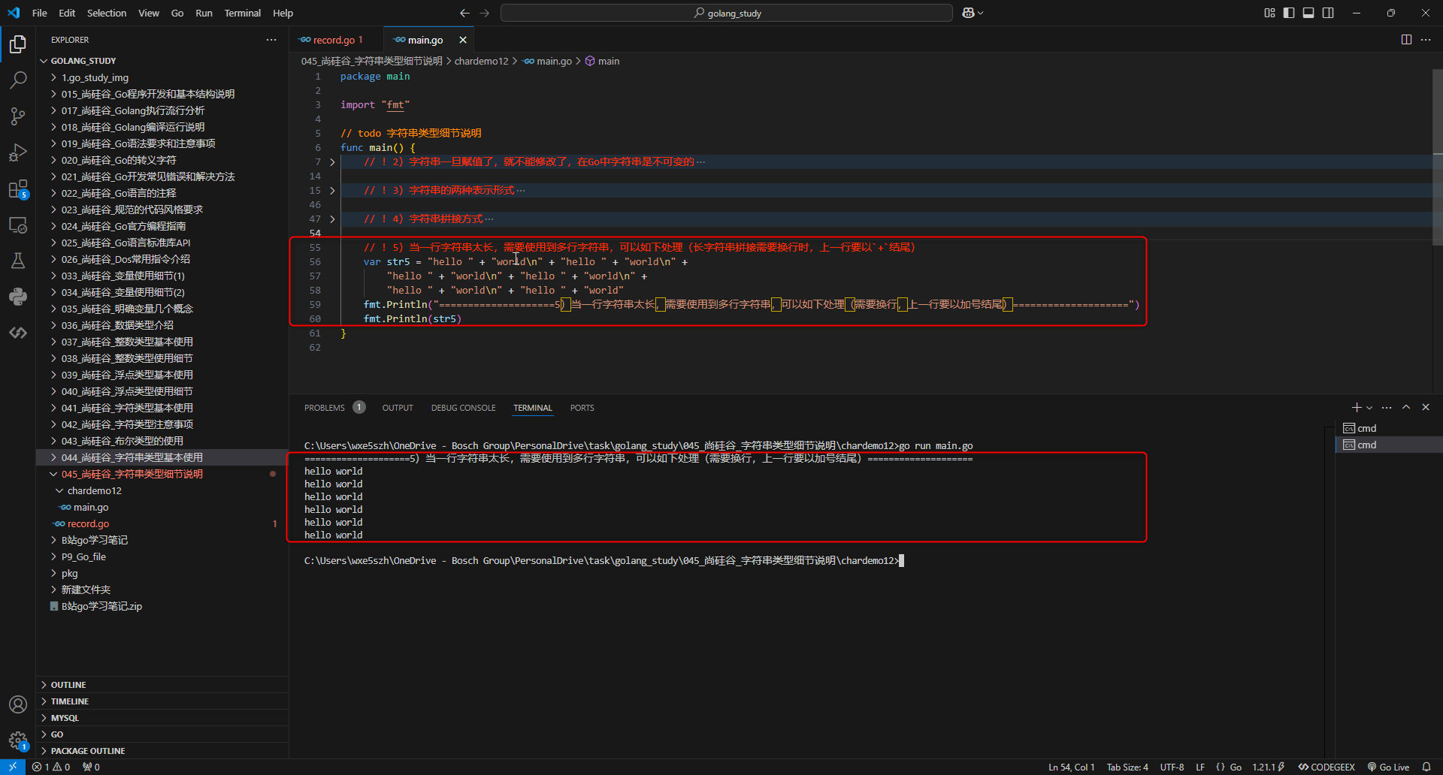Open CODEGEEX status bar item
Screen dimensions: 1443x775
click(x=1327, y=767)
